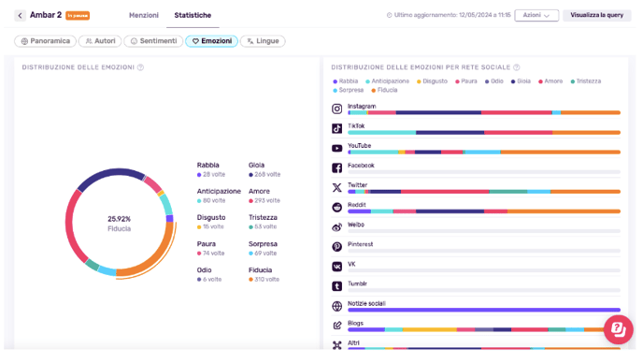Click the Reddit emotion distribution bar
The height and width of the screenshot is (363, 643).
(x=484, y=211)
